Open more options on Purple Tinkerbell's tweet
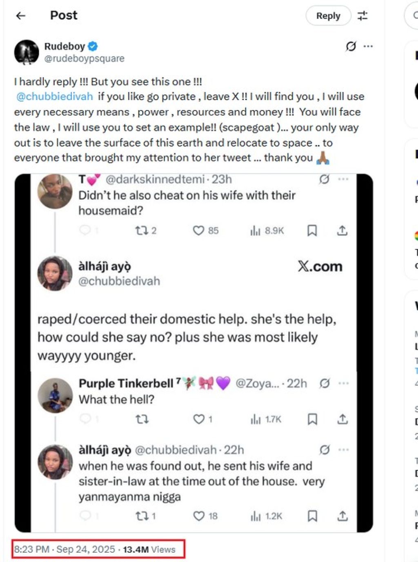This screenshot has height=562, width=418. click(x=344, y=383)
